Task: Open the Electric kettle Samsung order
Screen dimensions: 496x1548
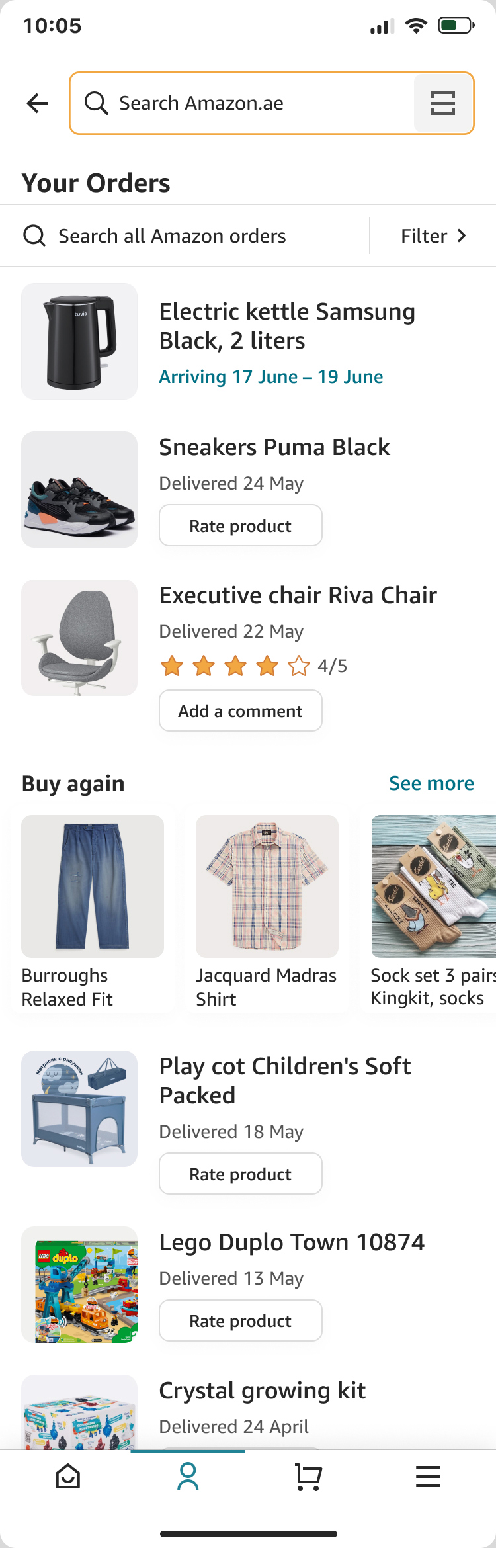Action: (287, 326)
